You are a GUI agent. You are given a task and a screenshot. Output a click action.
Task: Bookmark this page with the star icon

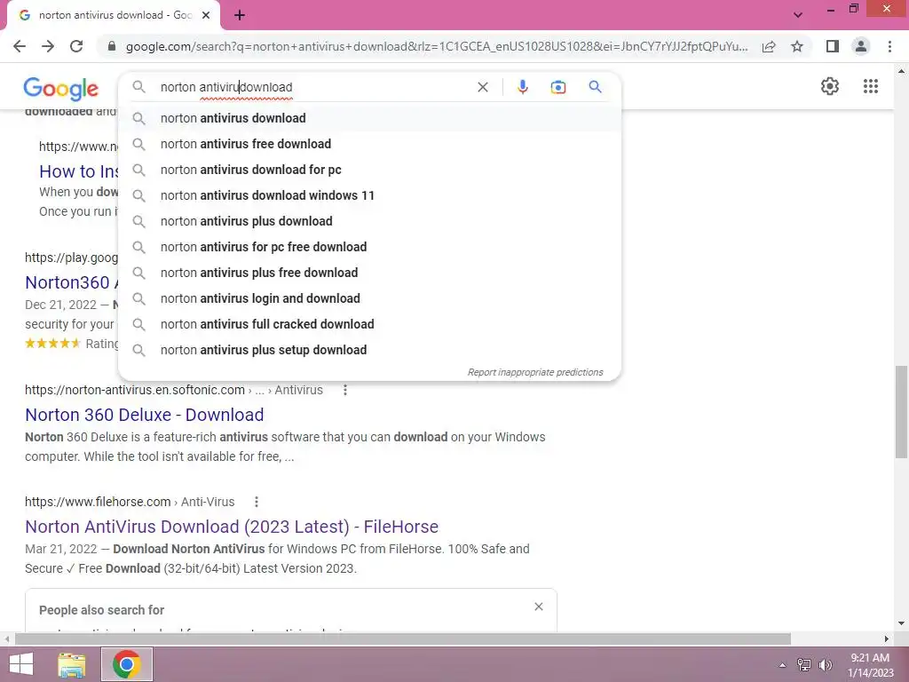tap(797, 46)
